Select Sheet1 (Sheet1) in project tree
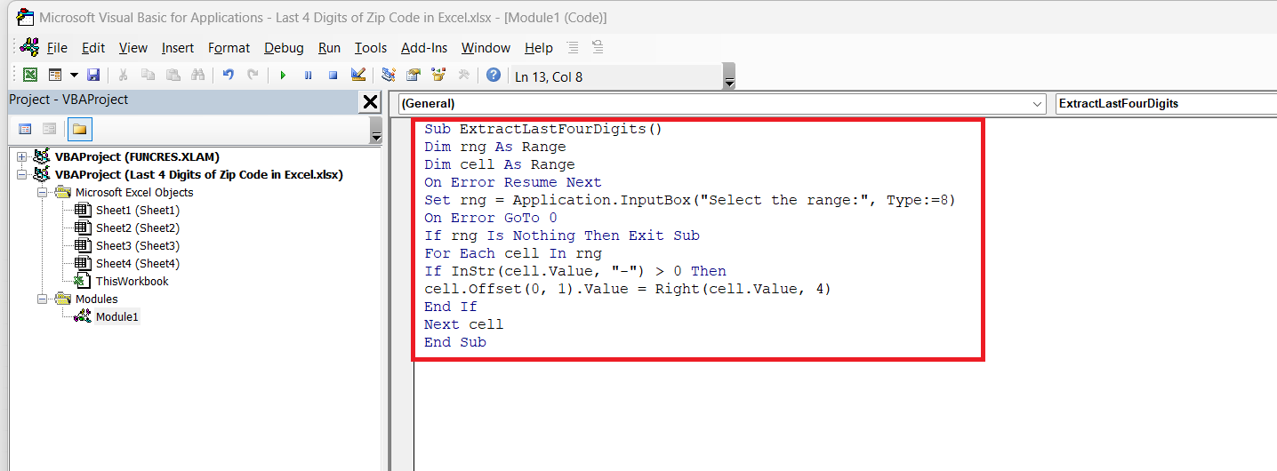The image size is (1277, 471). [x=138, y=211]
